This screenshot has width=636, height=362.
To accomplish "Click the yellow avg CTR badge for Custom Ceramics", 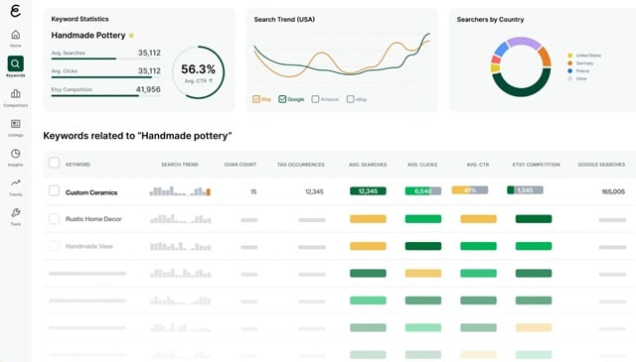I will (470, 189).
